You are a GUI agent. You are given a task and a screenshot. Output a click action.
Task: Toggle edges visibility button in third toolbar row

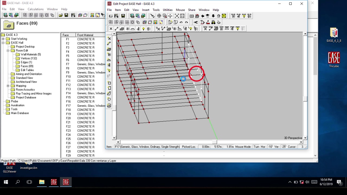coord(116,29)
